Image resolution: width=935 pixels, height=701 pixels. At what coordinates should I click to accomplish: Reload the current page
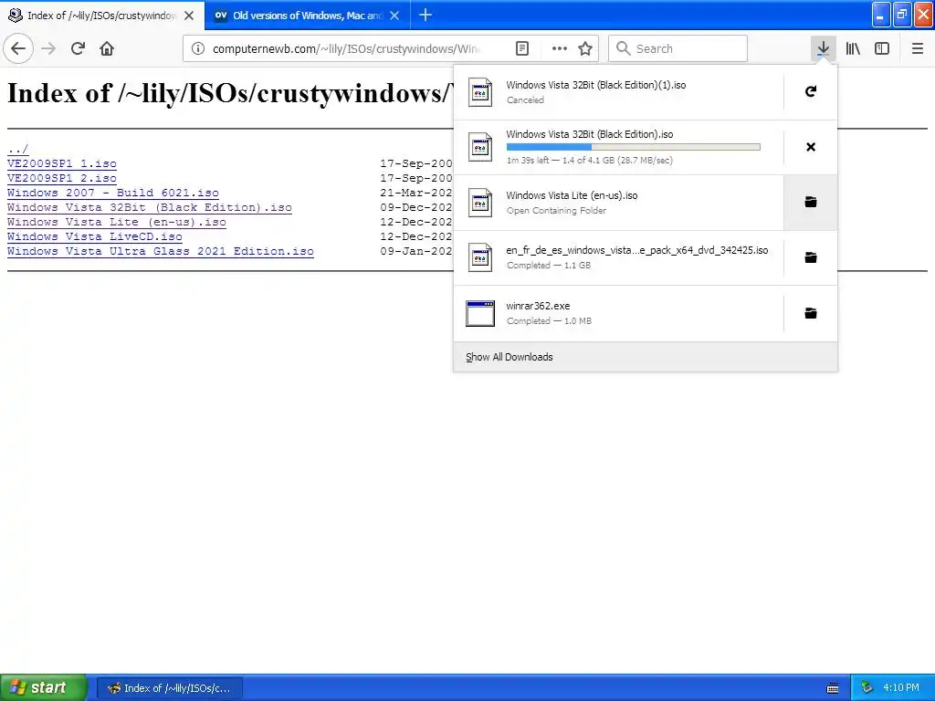coord(78,48)
